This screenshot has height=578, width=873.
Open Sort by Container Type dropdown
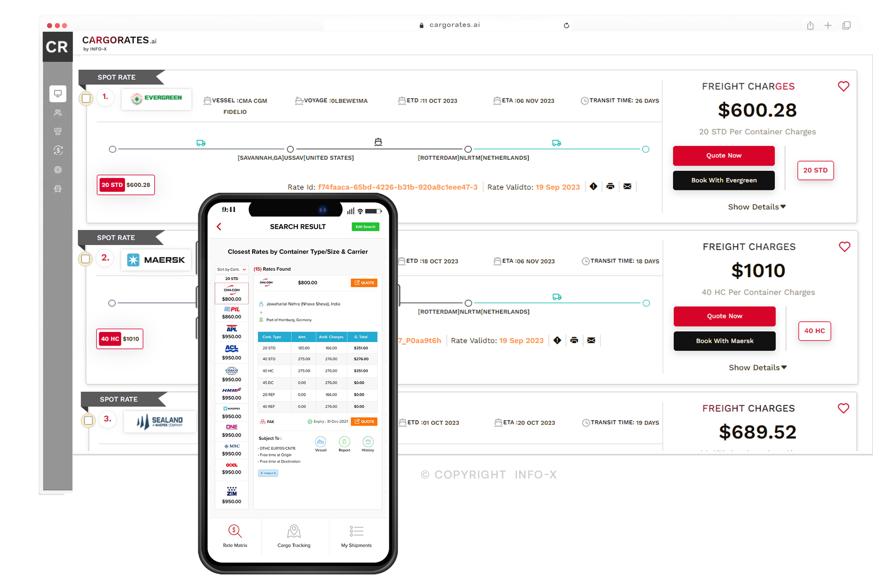pos(231,270)
